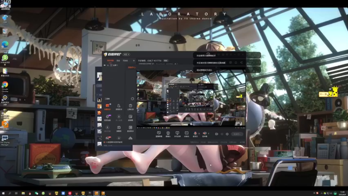The height and width of the screenshot is (196, 348).
Task: Open the first toolbox tool in second row
Action: pyautogui.click(x=107, y=118)
